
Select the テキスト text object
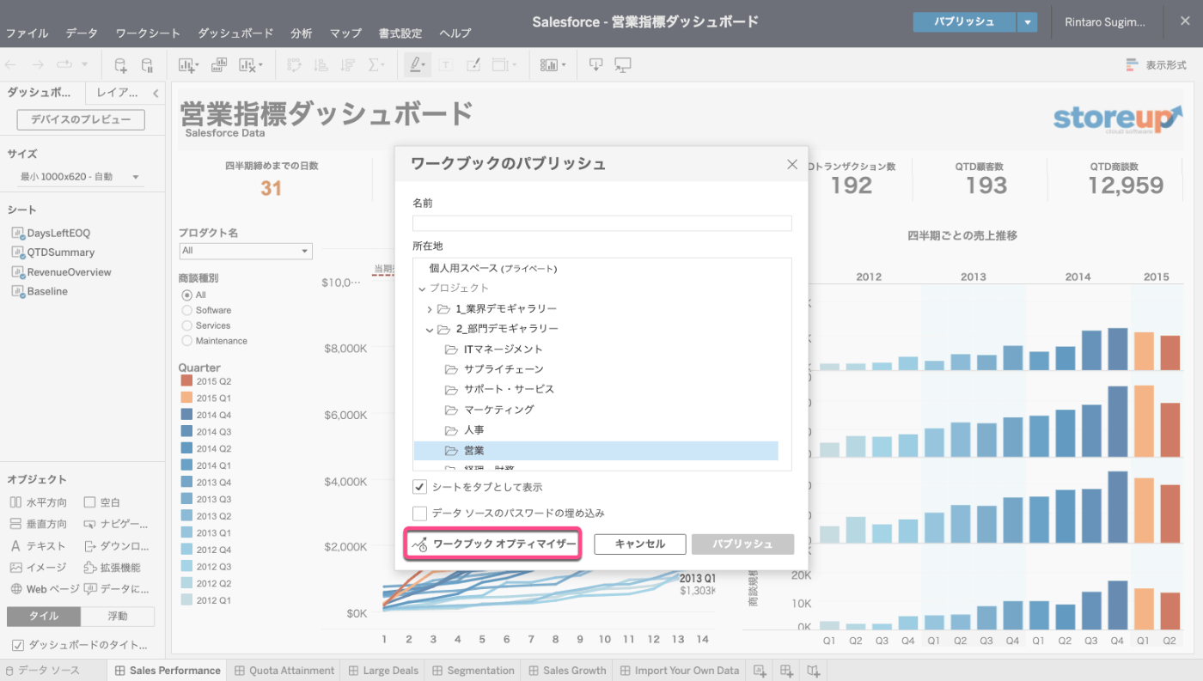[37, 546]
